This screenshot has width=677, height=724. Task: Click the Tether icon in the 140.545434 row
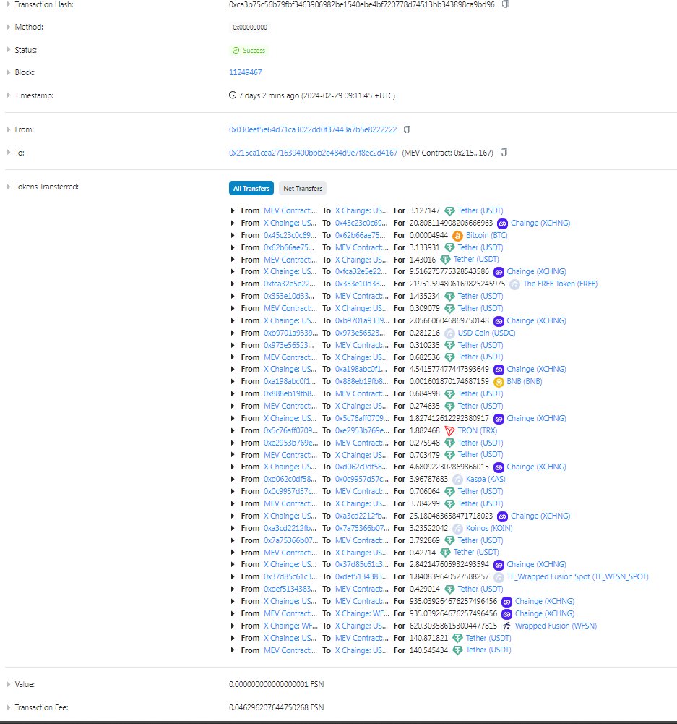457,650
